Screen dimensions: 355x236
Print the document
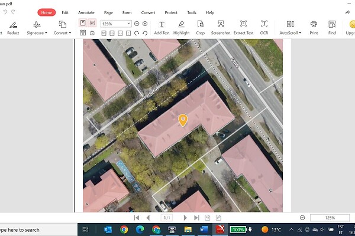pos(314,27)
